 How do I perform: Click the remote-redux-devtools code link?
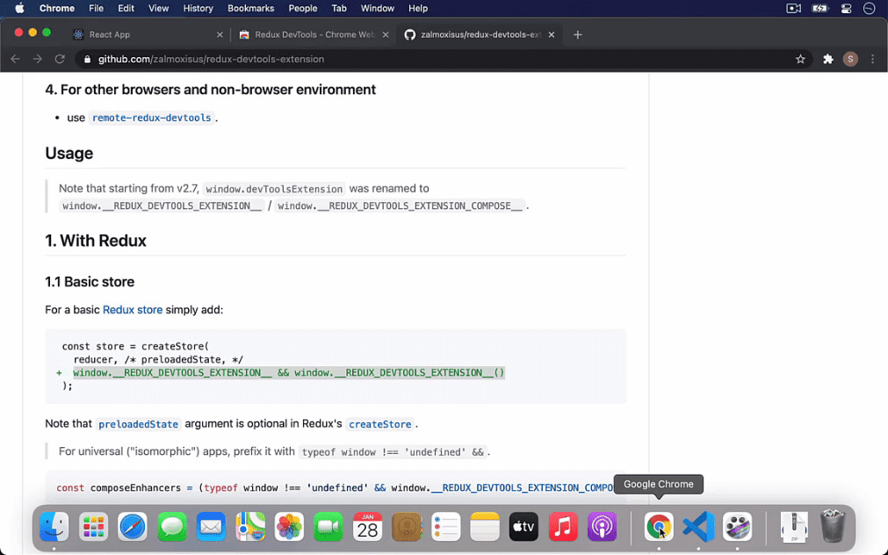coord(151,117)
